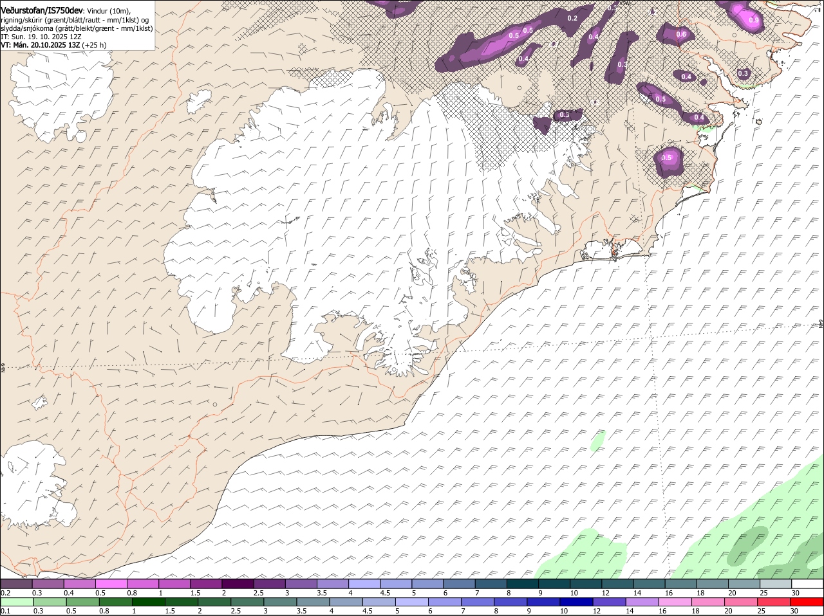Image resolution: width=824 pixels, height=616 pixels.
Task: Click the 'IT: Sun. 19. 10. 2025 12Z' line
Action: click(41, 37)
